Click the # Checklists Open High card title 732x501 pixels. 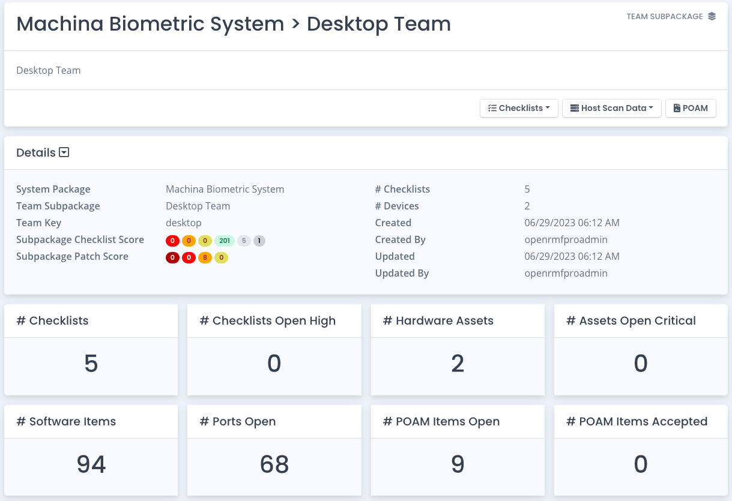click(x=267, y=320)
